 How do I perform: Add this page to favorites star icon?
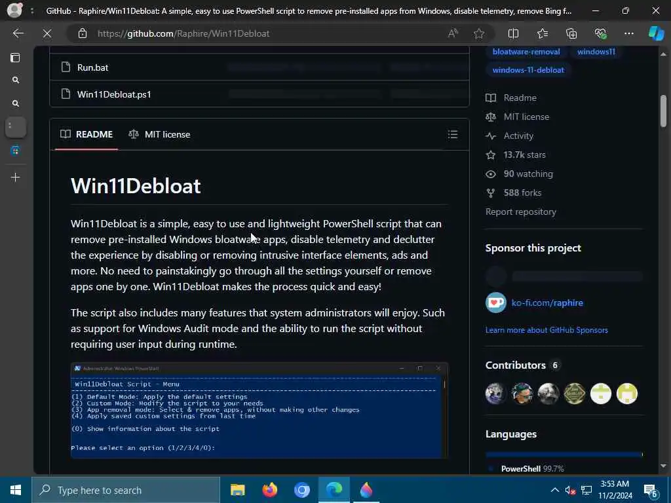click(x=479, y=33)
